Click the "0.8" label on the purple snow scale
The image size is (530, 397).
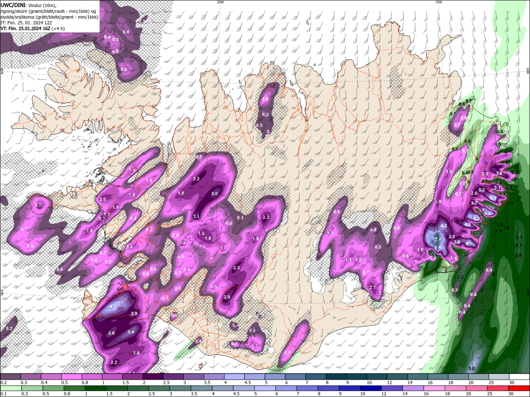click(x=84, y=383)
